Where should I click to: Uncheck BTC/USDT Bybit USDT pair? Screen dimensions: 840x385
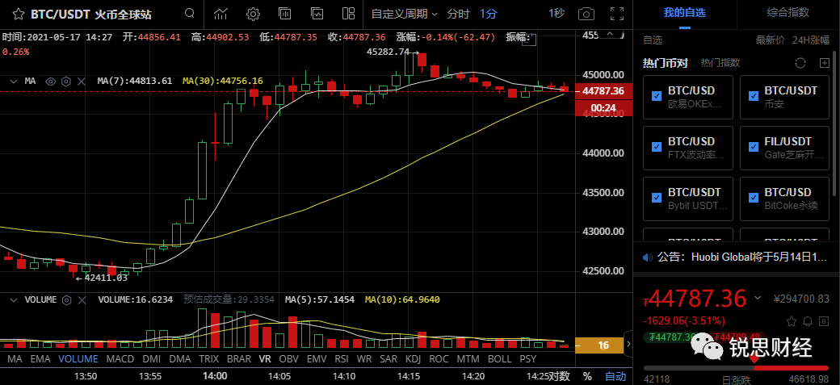(x=656, y=198)
